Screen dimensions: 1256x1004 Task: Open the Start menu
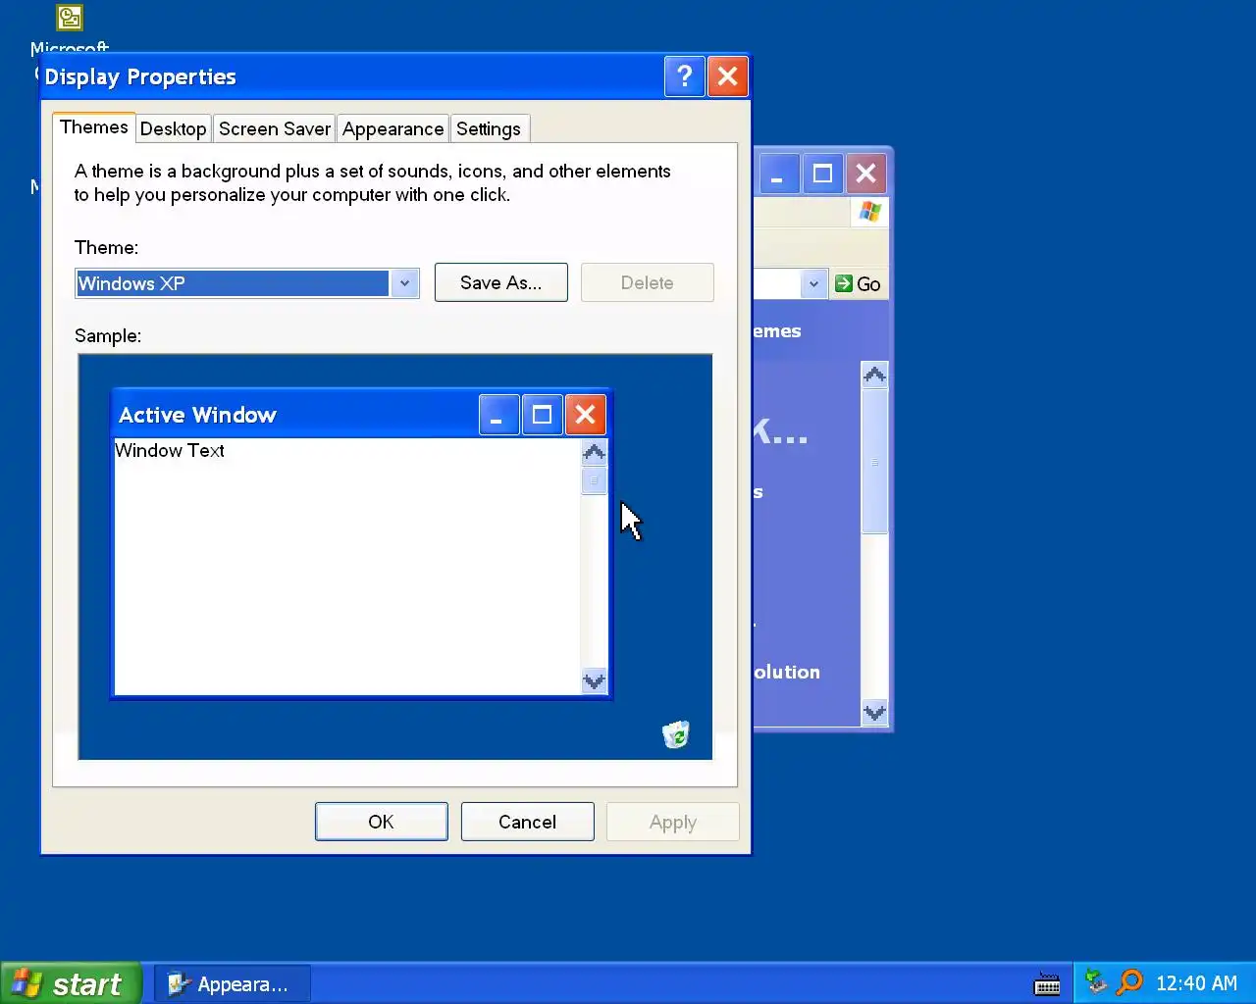(72, 983)
